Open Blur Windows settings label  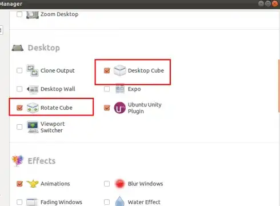click(145, 184)
